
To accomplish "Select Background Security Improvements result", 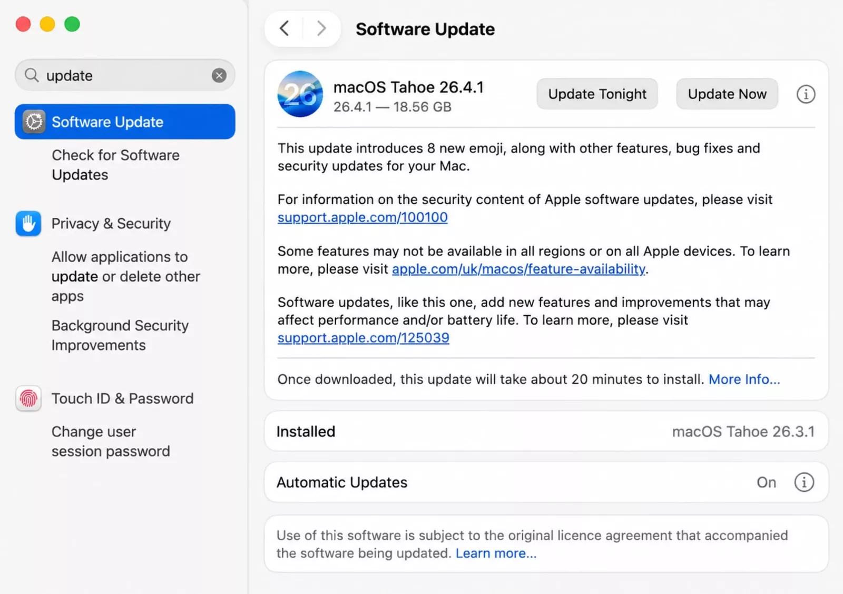I will pos(120,335).
